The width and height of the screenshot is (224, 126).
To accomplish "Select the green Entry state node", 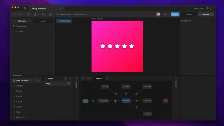I will coord(85,101).
